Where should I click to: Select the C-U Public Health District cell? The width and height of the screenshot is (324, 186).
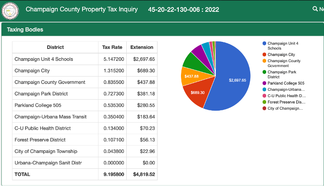[x=55, y=128]
